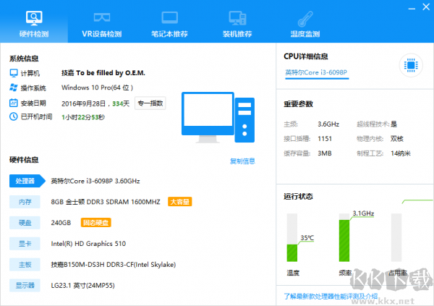Close the window
Screen dimensions: 434x306
[x=426, y=7]
